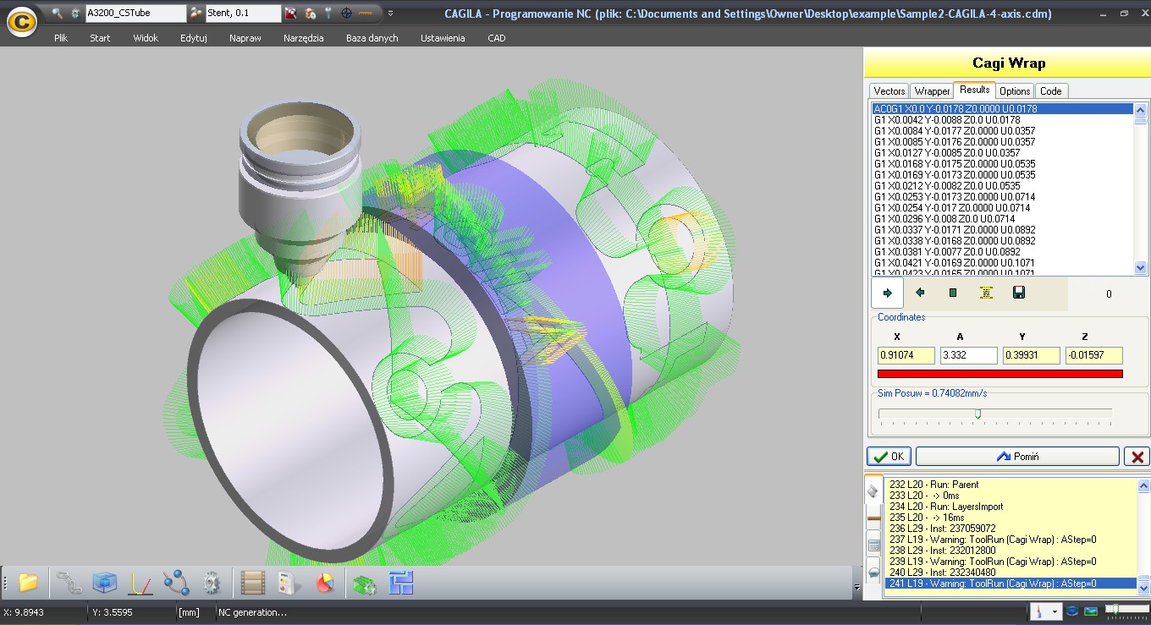Click the report document icon
Screen dimensions: 1151x625
click(x=289, y=583)
